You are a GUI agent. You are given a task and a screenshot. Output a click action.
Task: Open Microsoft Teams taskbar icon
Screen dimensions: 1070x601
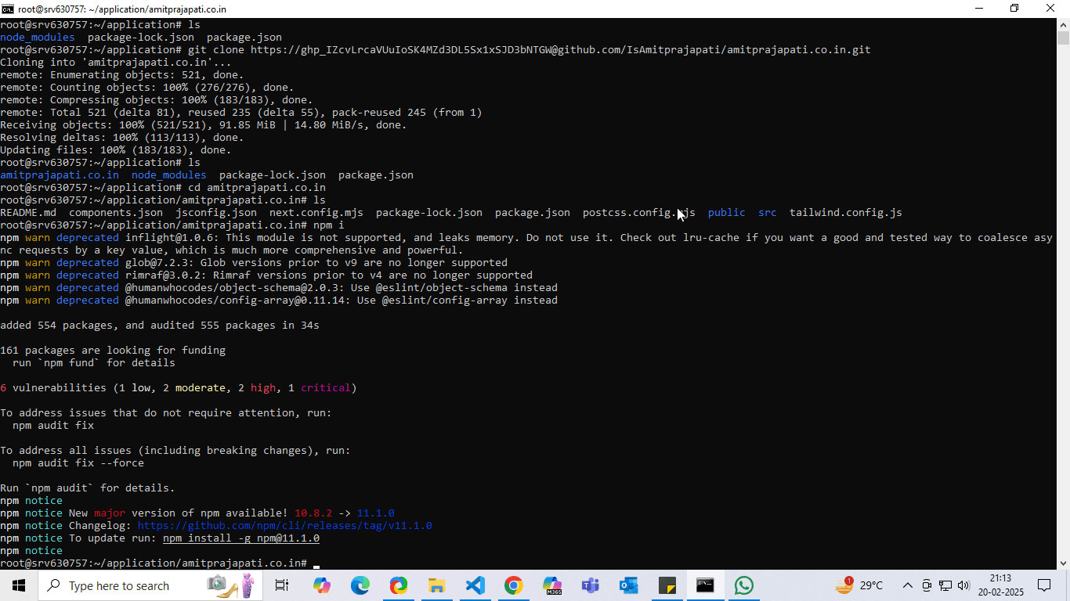tap(590, 585)
